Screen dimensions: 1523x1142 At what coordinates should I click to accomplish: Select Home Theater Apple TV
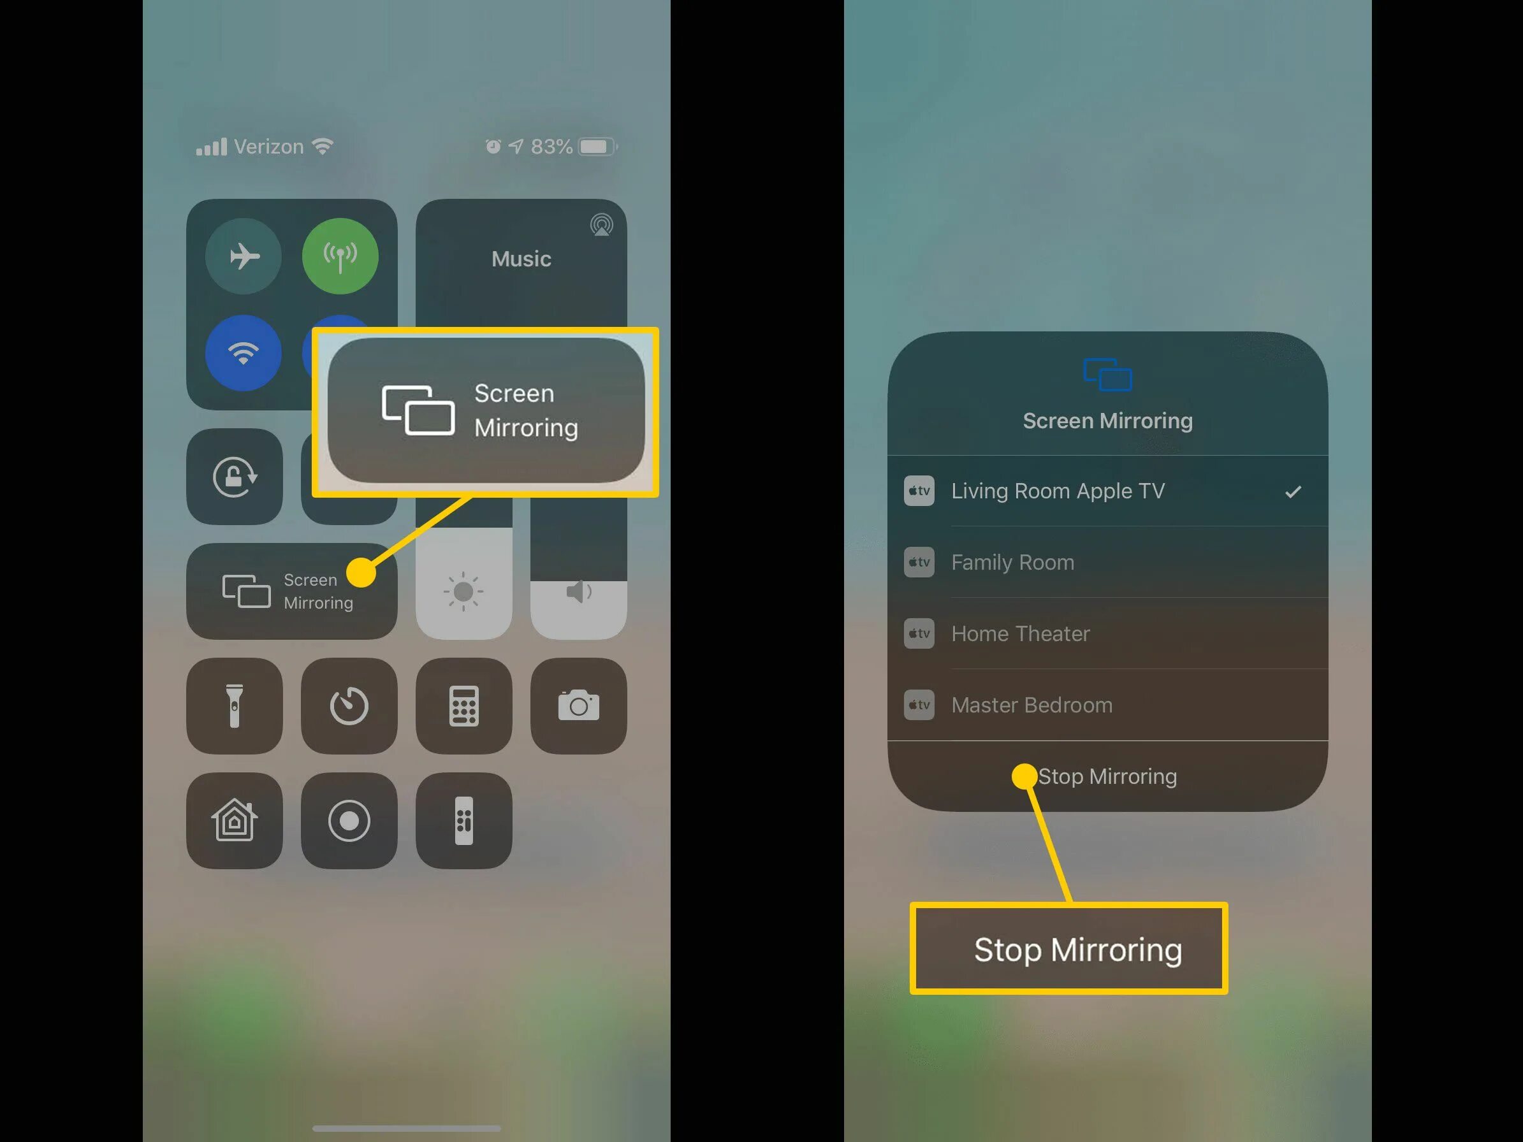click(1107, 632)
